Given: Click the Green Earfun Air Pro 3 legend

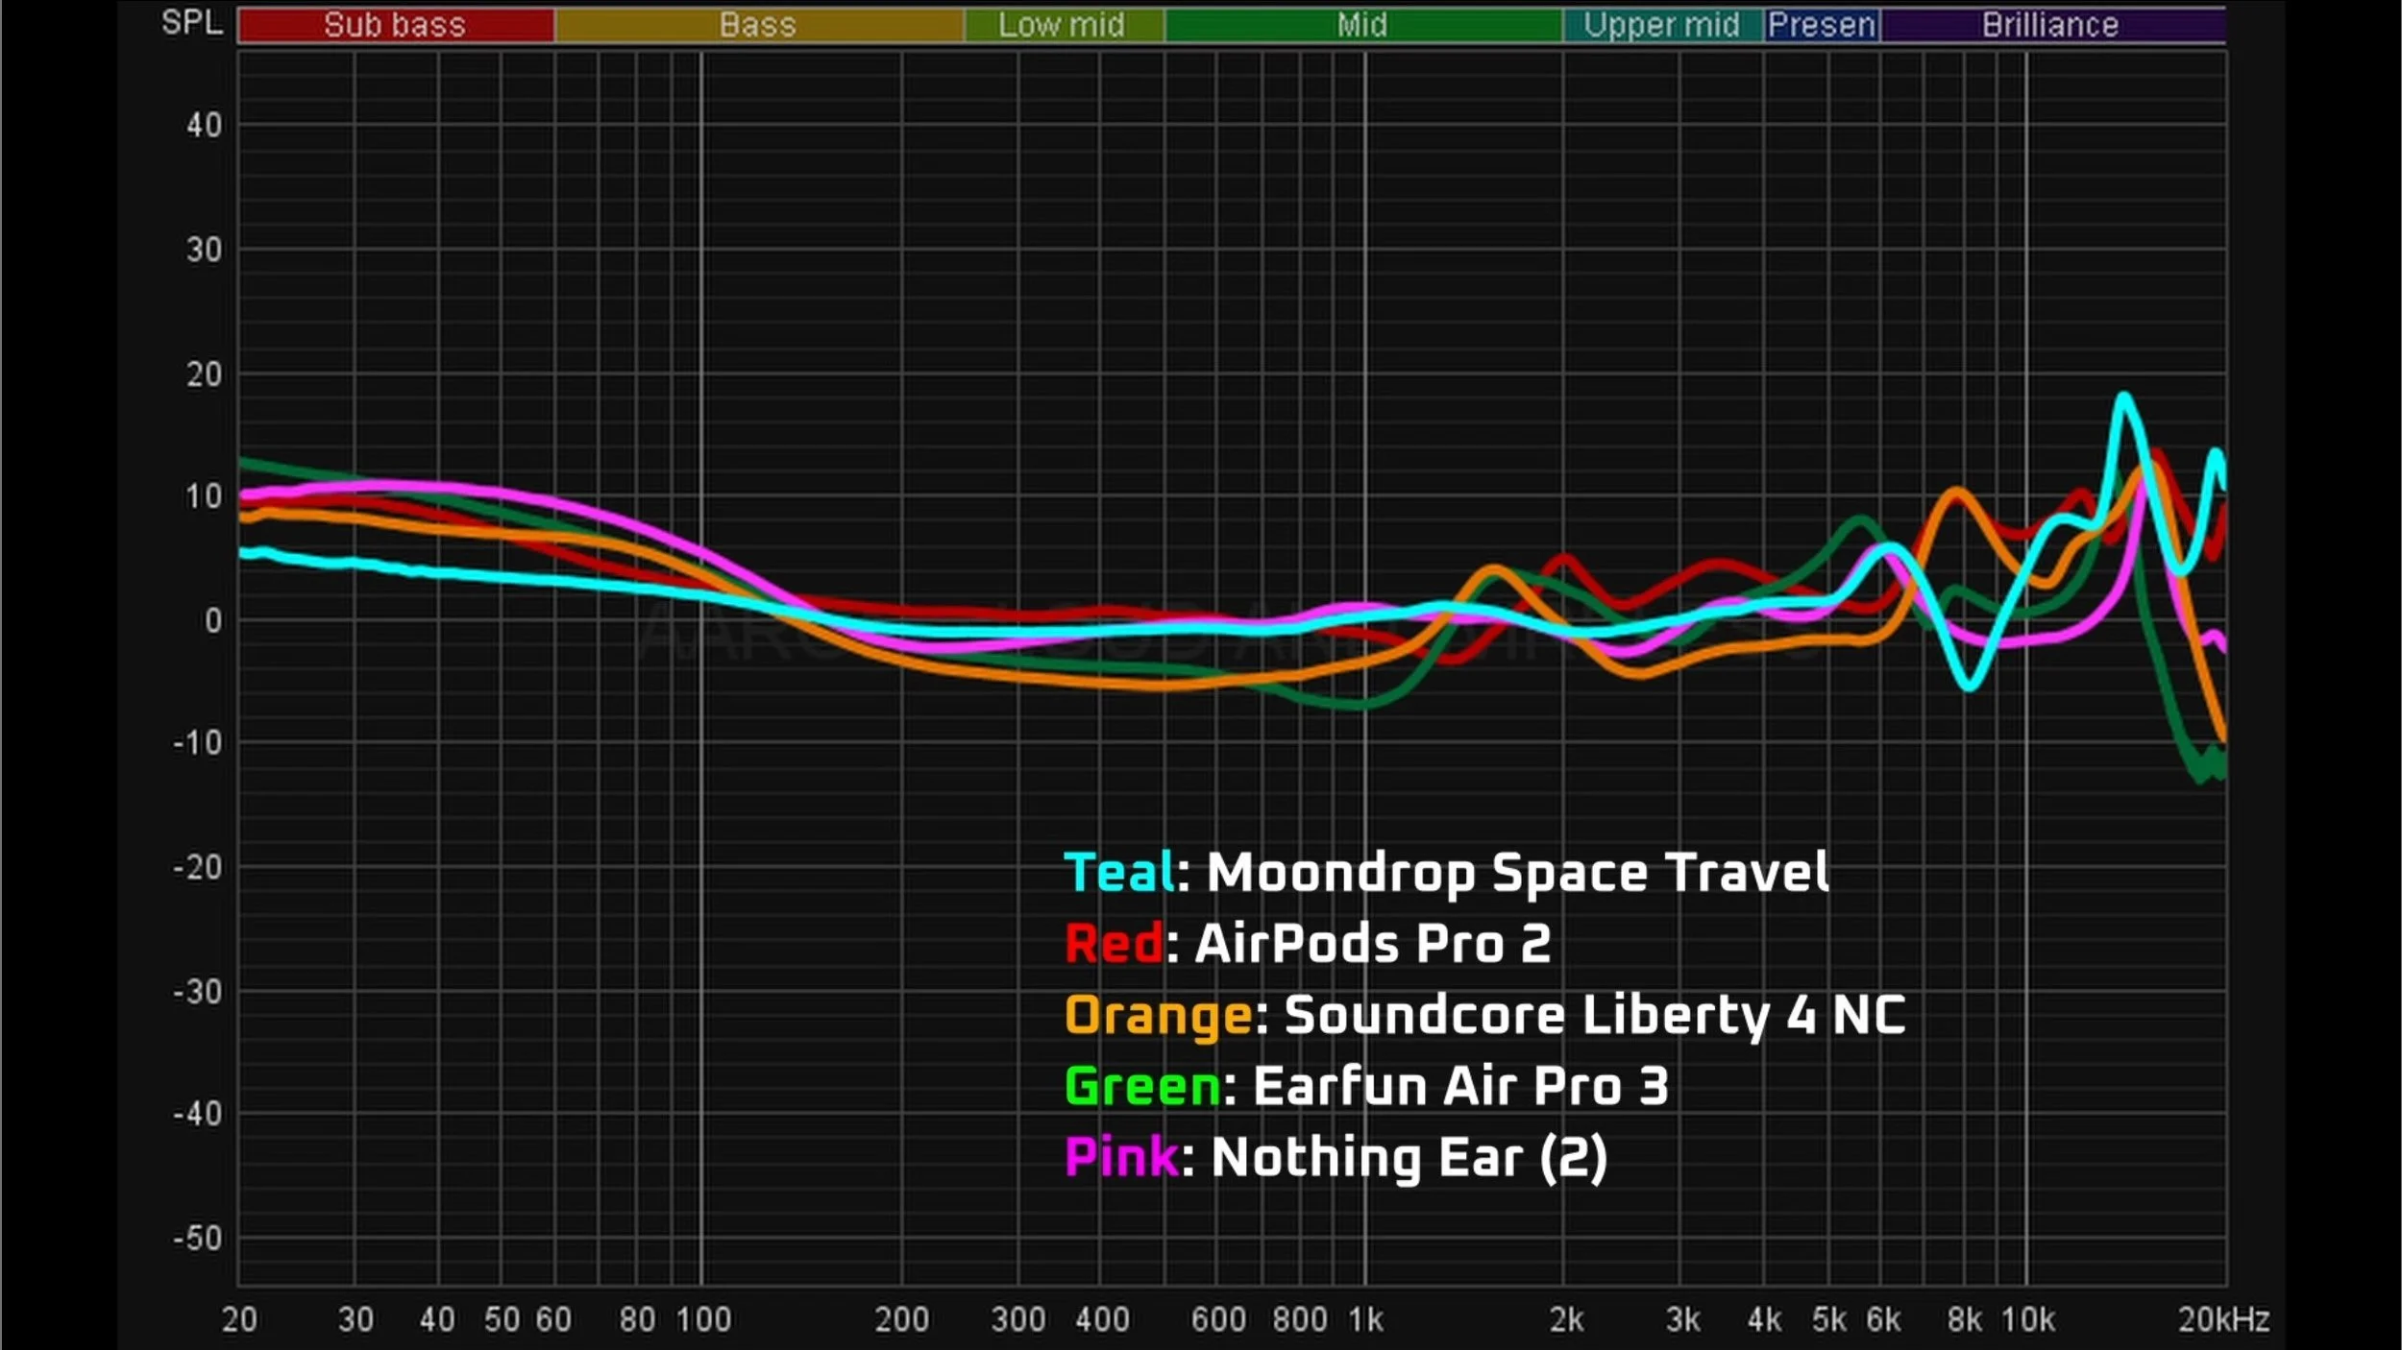Looking at the screenshot, I should tap(1366, 1086).
